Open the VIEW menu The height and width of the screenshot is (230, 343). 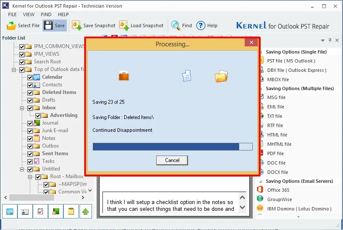pyautogui.click(x=29, y=14)
